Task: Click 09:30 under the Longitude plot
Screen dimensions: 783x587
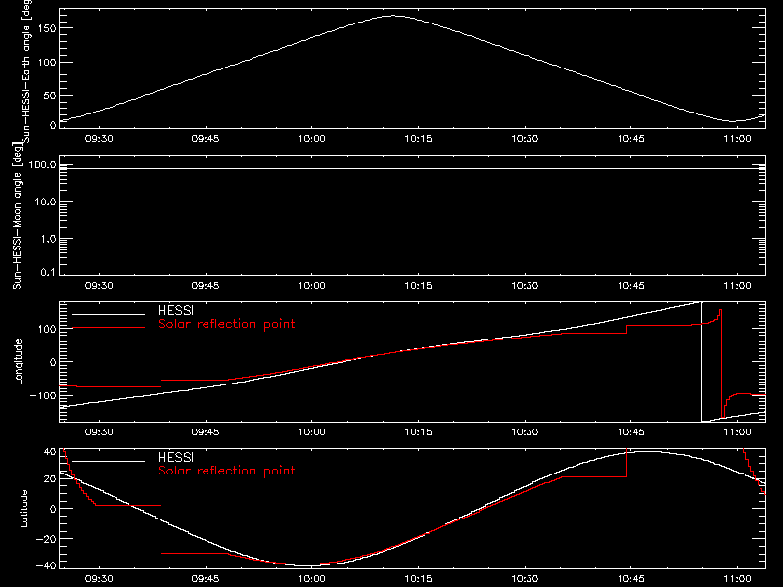Action: (99, 432)
